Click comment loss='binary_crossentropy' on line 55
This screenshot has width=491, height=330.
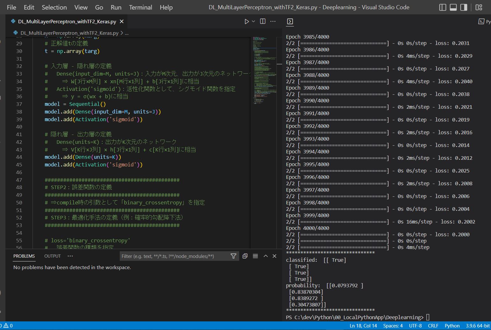pos(88,240)
